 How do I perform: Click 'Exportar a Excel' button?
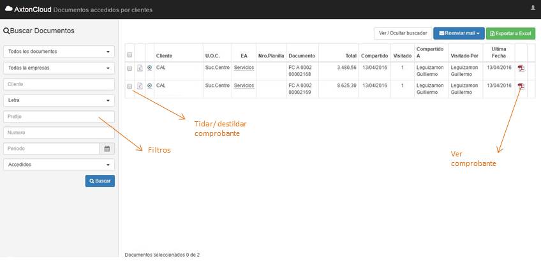pos(510,33)
